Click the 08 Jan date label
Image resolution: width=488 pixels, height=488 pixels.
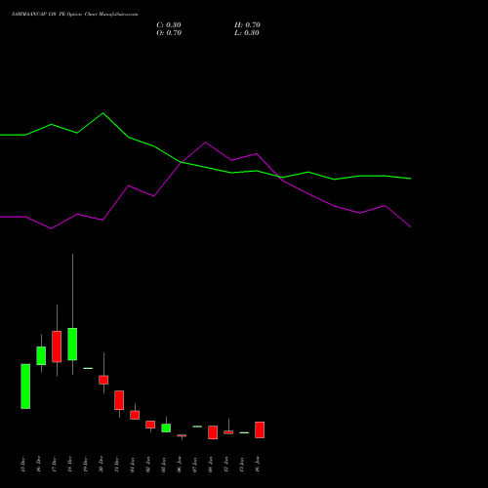click(x=210, y=465)
